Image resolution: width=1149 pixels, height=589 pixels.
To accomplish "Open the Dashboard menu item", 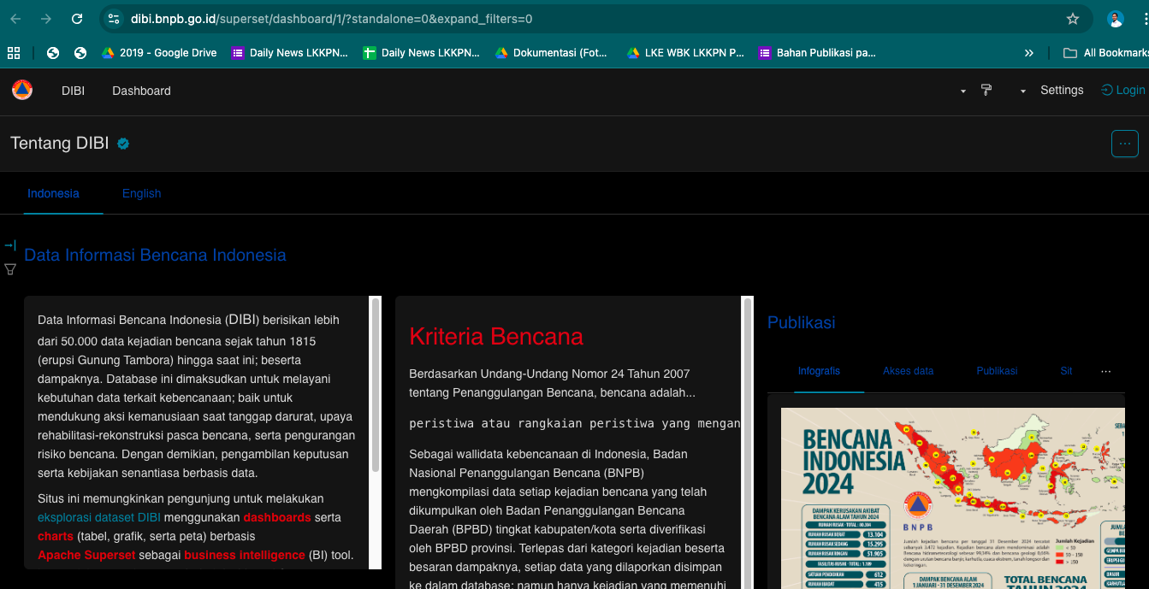I will click(141, 91).
